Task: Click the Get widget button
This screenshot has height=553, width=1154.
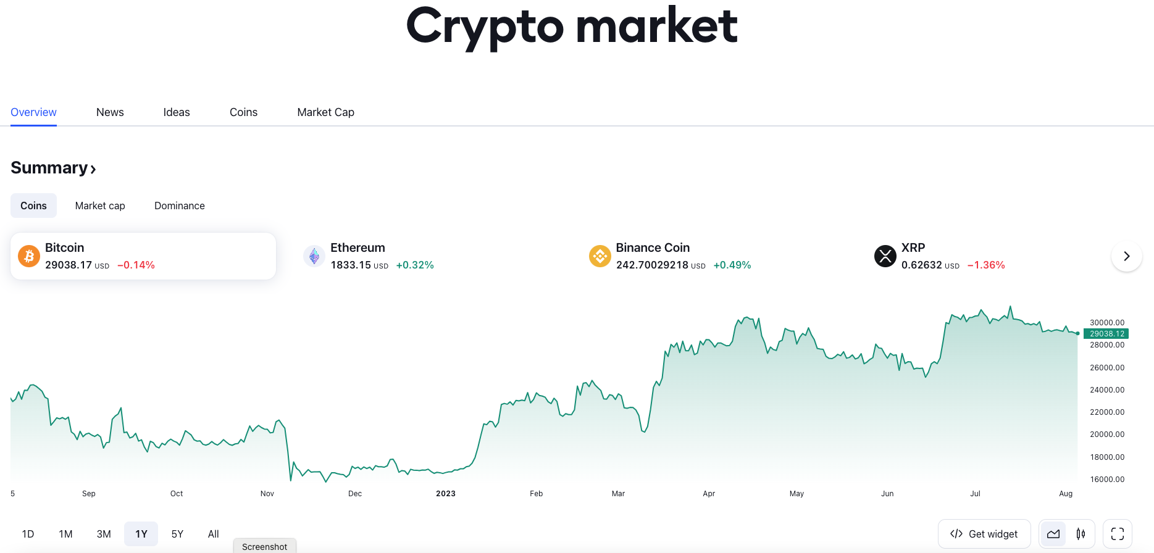Action: [x=984, y=533]
